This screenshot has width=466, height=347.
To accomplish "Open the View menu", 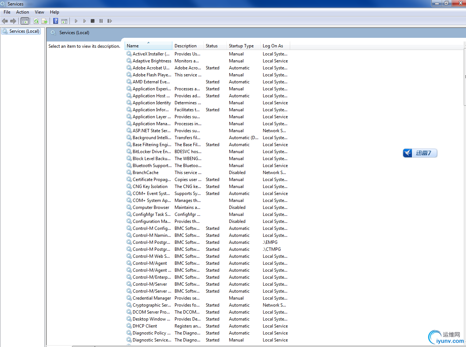I will (x=39, y=12).
